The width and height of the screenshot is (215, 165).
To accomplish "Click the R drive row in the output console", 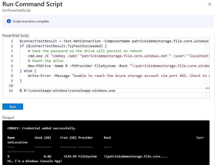I will pos(78,156).
